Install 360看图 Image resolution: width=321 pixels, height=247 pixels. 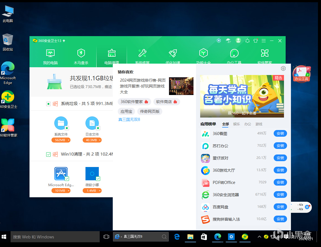pyautogui.click(x=280, y=134)
